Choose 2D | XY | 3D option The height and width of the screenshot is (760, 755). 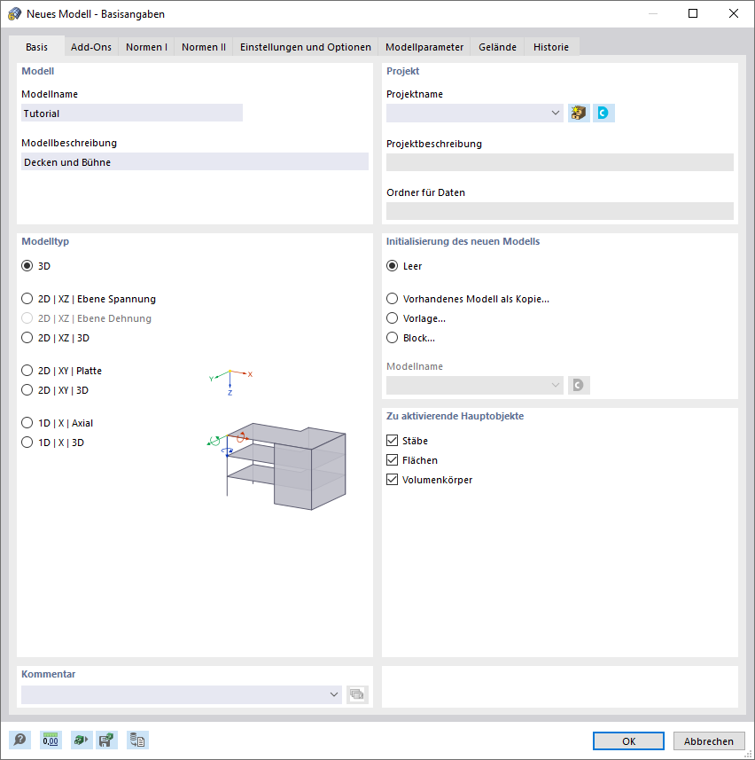coord(27,389)
